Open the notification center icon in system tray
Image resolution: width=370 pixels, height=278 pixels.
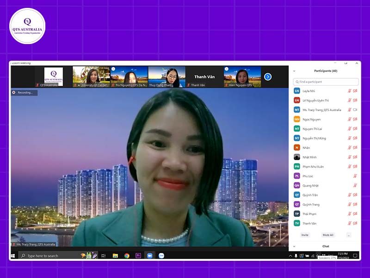coord(355,256)
